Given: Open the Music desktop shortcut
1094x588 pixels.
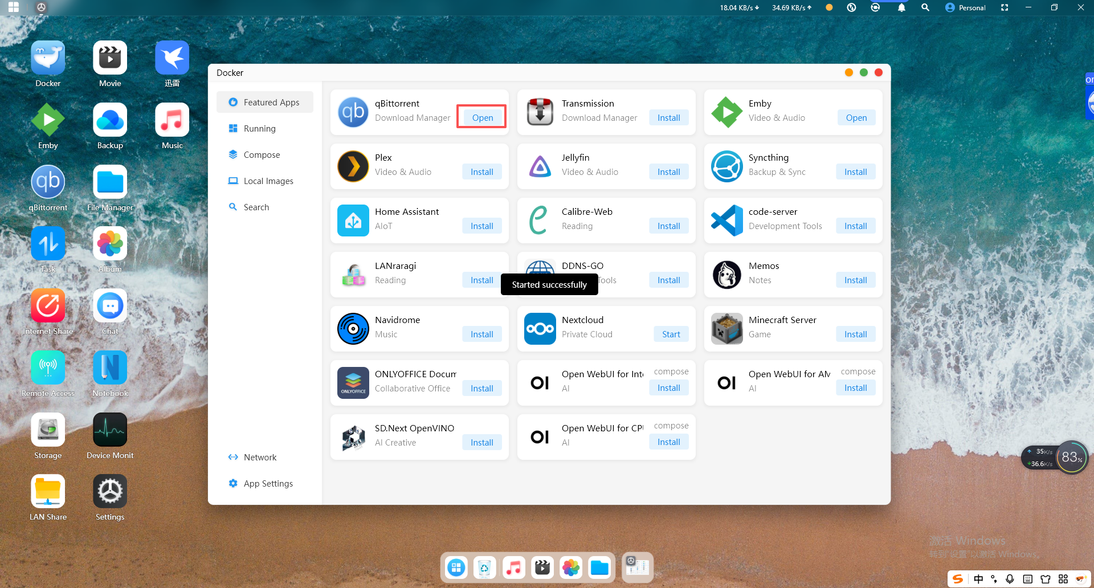Looking at the screenshot, I should click(172, 120).
